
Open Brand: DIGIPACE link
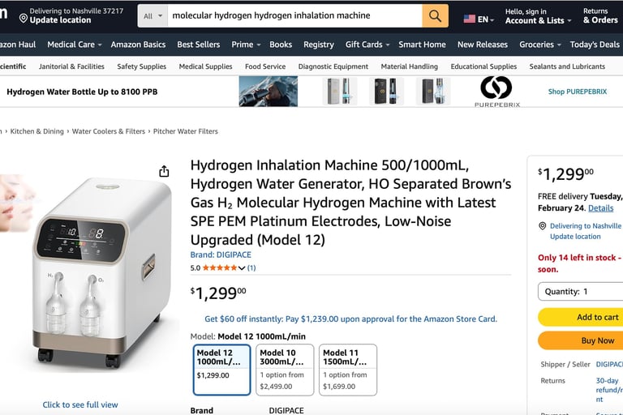pyautogui.click(x=221, y=255)
